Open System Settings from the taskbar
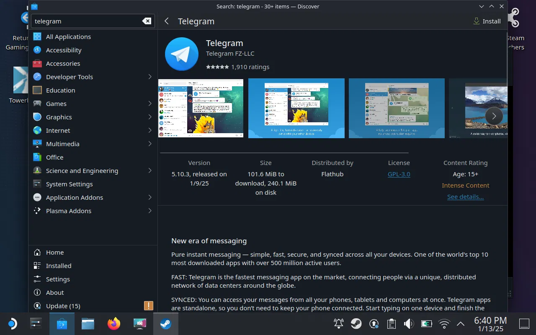The image size is (536, 335). (x=36, y=324)
